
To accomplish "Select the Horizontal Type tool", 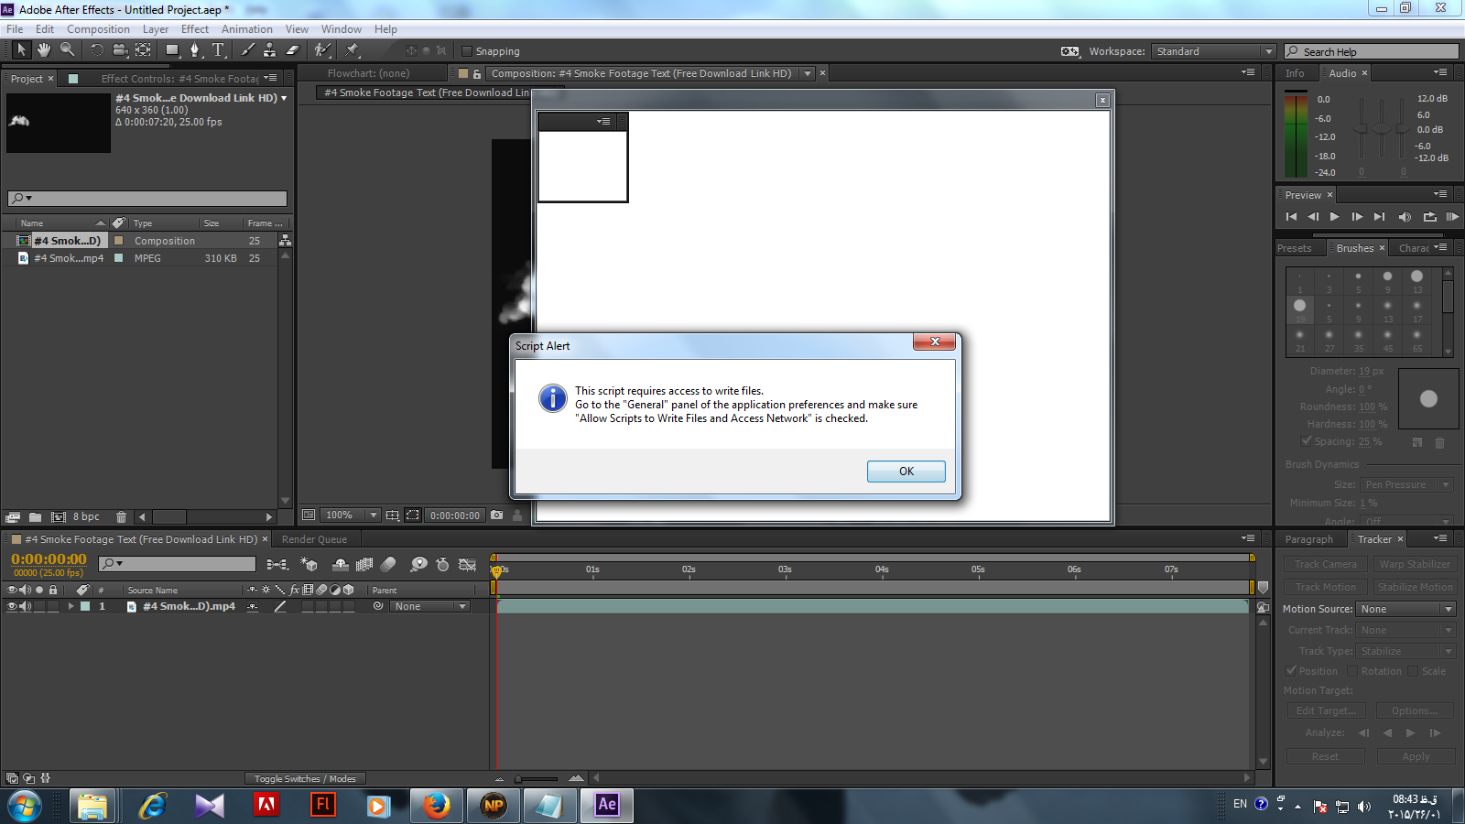I will [x=218, y=50].
